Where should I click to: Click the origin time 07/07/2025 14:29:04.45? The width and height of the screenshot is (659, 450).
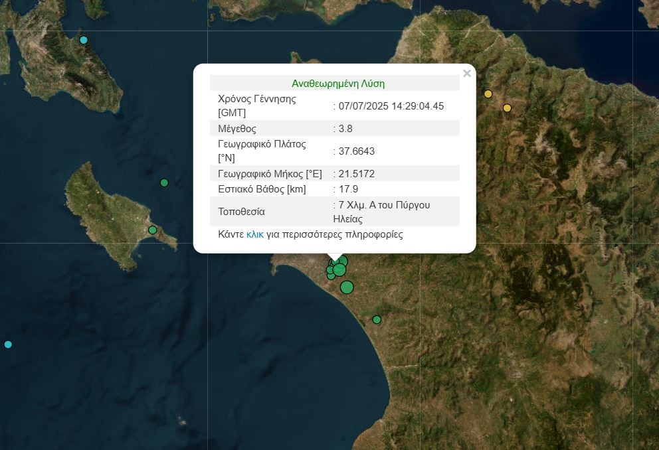tap(391, 106)
